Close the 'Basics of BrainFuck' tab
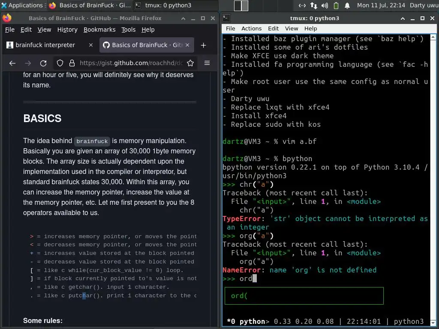 (x=187, y=45)
